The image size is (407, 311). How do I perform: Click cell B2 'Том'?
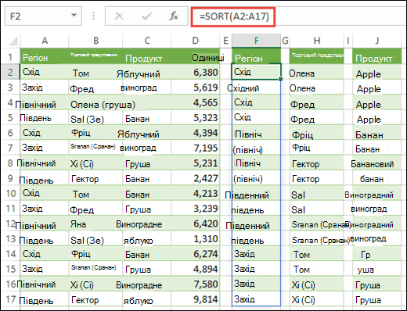pyautogui.click(x=95, y=72)
